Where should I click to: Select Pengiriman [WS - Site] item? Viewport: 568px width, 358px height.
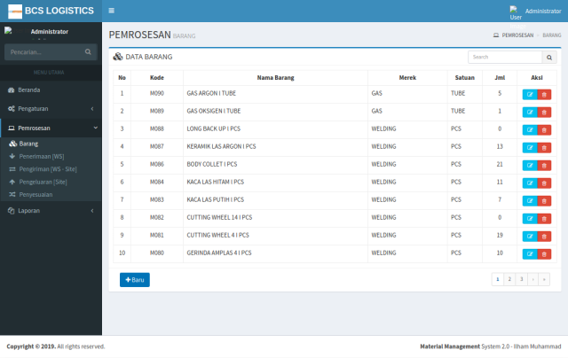(48, 168)
